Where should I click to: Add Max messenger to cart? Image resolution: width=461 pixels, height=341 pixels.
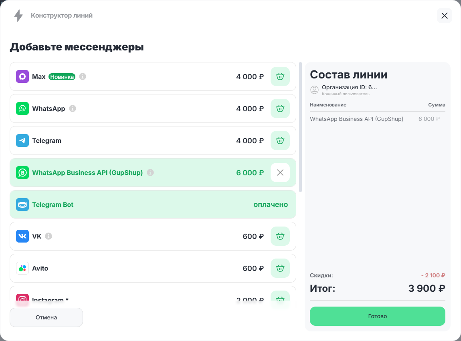[x=280, y=76]
